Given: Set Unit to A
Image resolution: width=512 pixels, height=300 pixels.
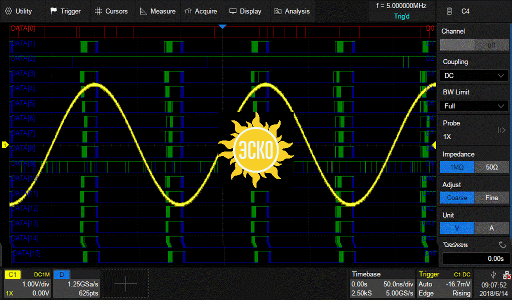Looking at the screenshot, I should pos(491,228).
